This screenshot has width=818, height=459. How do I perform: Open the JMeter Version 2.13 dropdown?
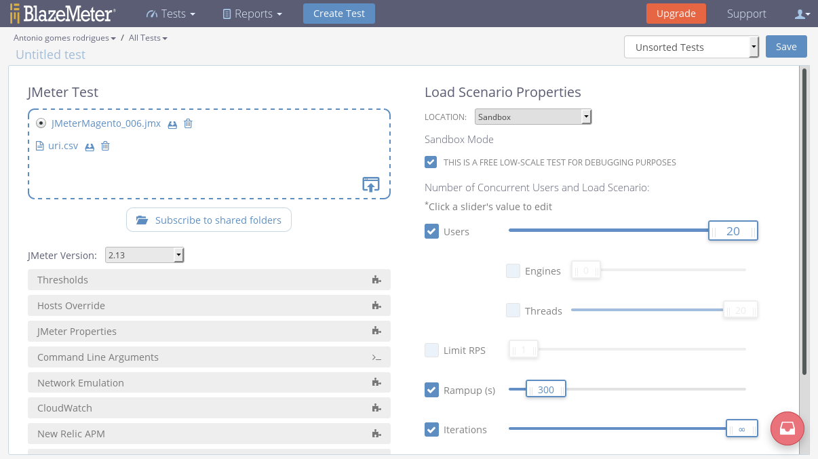(144, 256)
